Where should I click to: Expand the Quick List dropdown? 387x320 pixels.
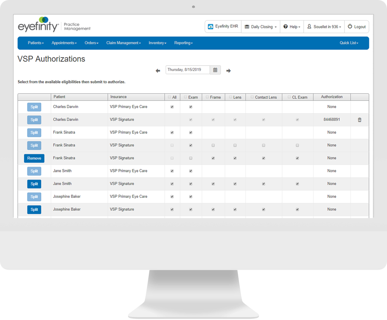pos(349,43)
